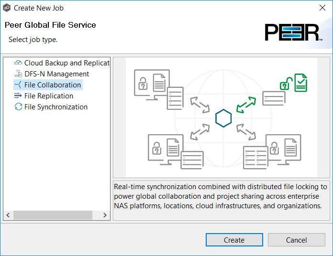Screen dimensions: 333x256
Task: Select Cloud Backup and Replication job type
Action: (67, 63)
